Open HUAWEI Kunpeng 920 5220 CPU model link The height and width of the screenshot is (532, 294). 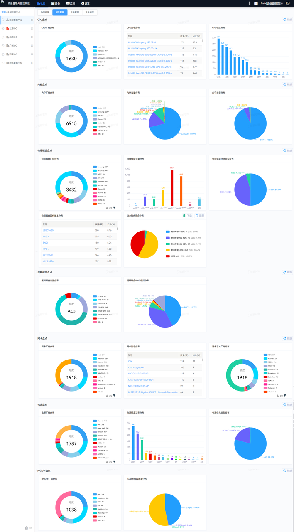click(142, 42)
